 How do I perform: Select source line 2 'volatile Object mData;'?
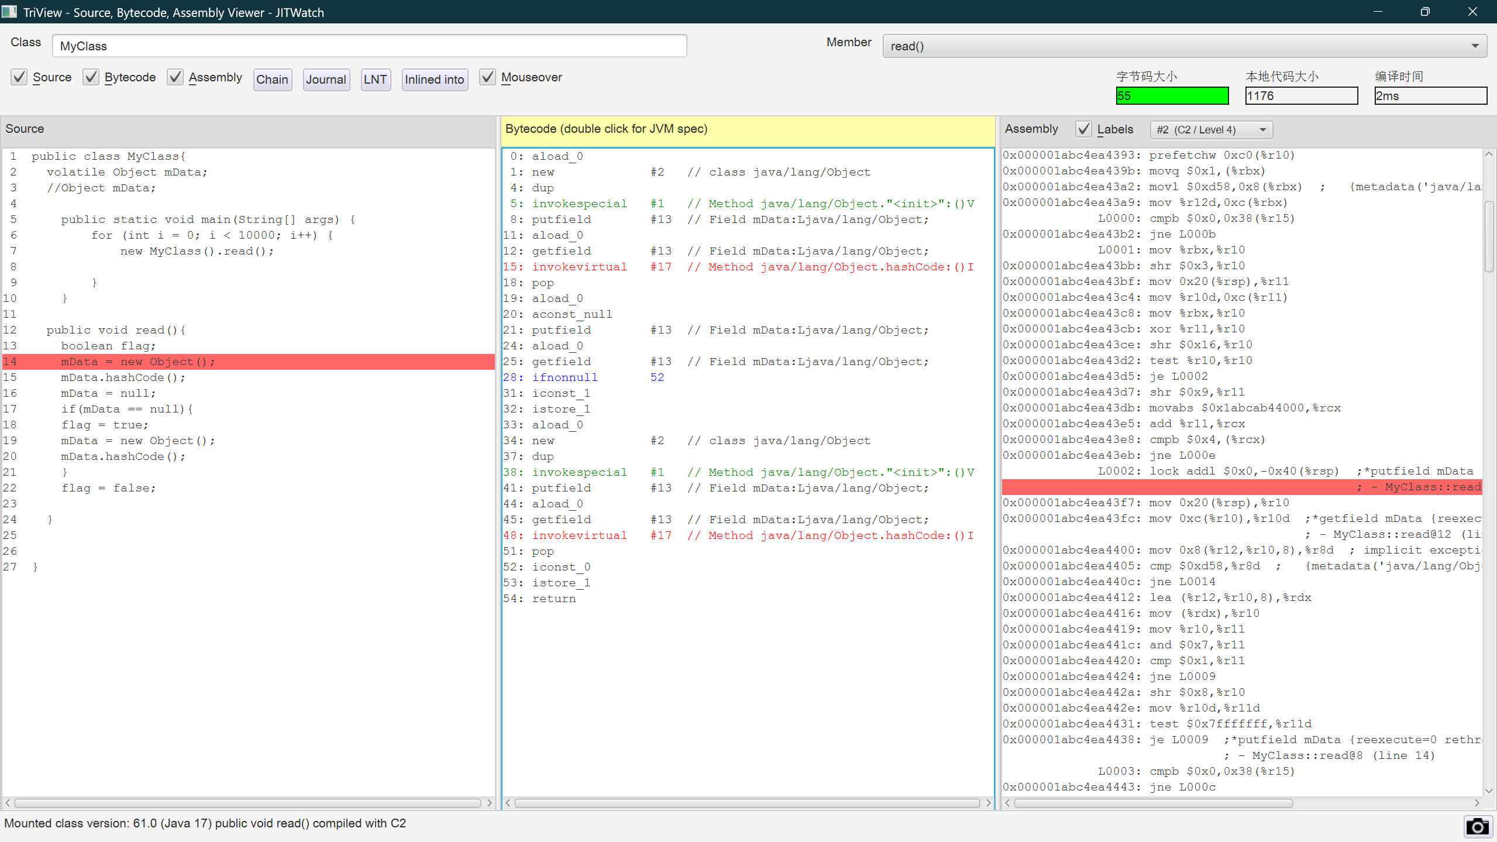249,172
